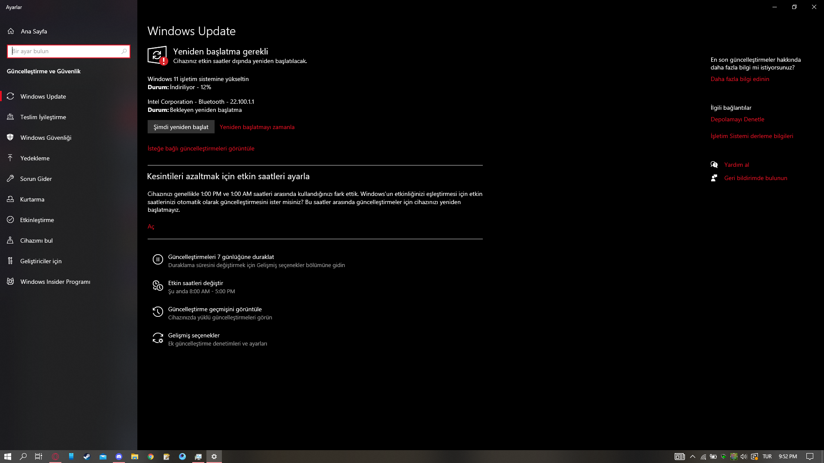Click the search magnifier in settings box
Image resolution: width=824 pixels, height=463 pixels.
tap(124, 51)
